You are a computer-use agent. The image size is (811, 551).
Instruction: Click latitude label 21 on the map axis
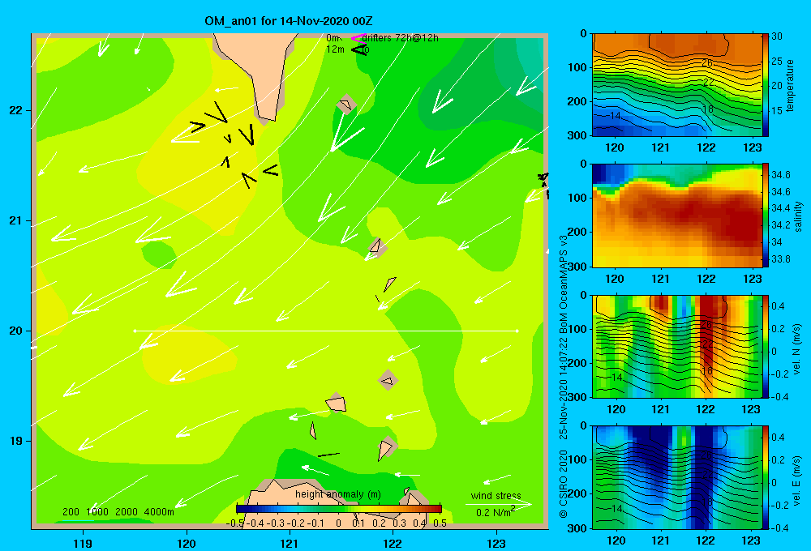(x=16, y=220)
